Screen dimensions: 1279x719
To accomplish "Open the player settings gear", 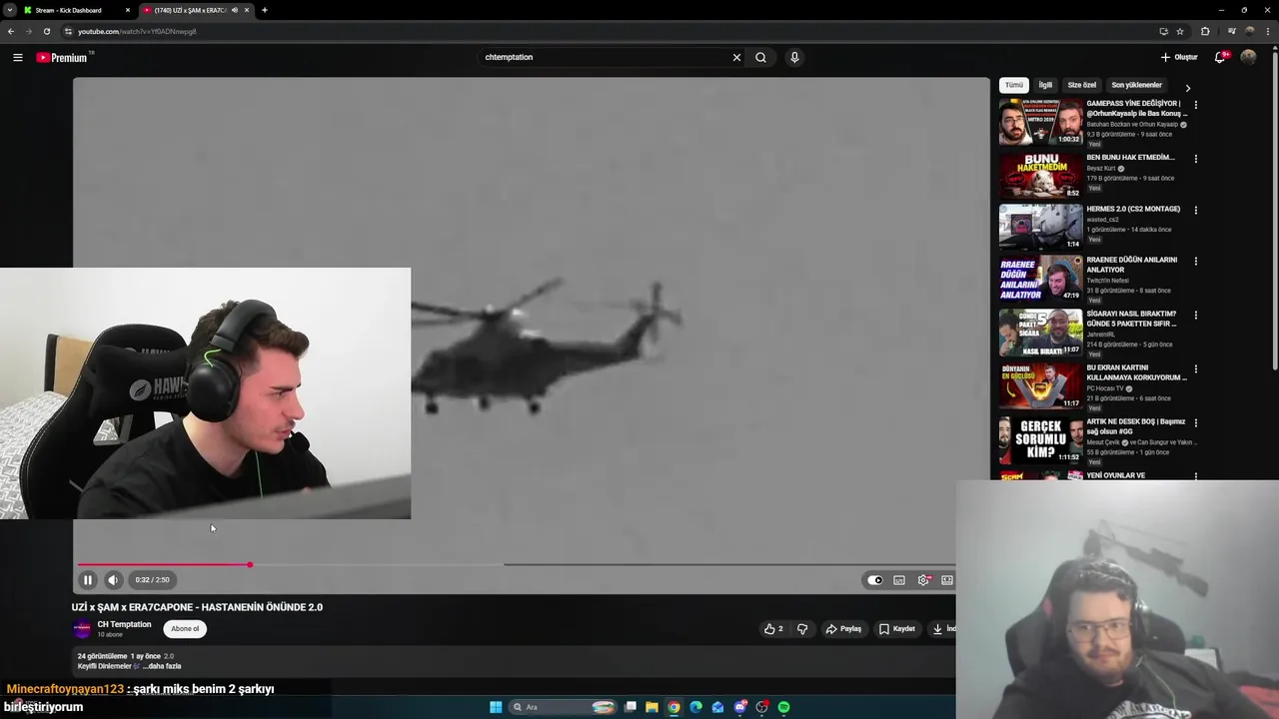I will coord(923,580).
